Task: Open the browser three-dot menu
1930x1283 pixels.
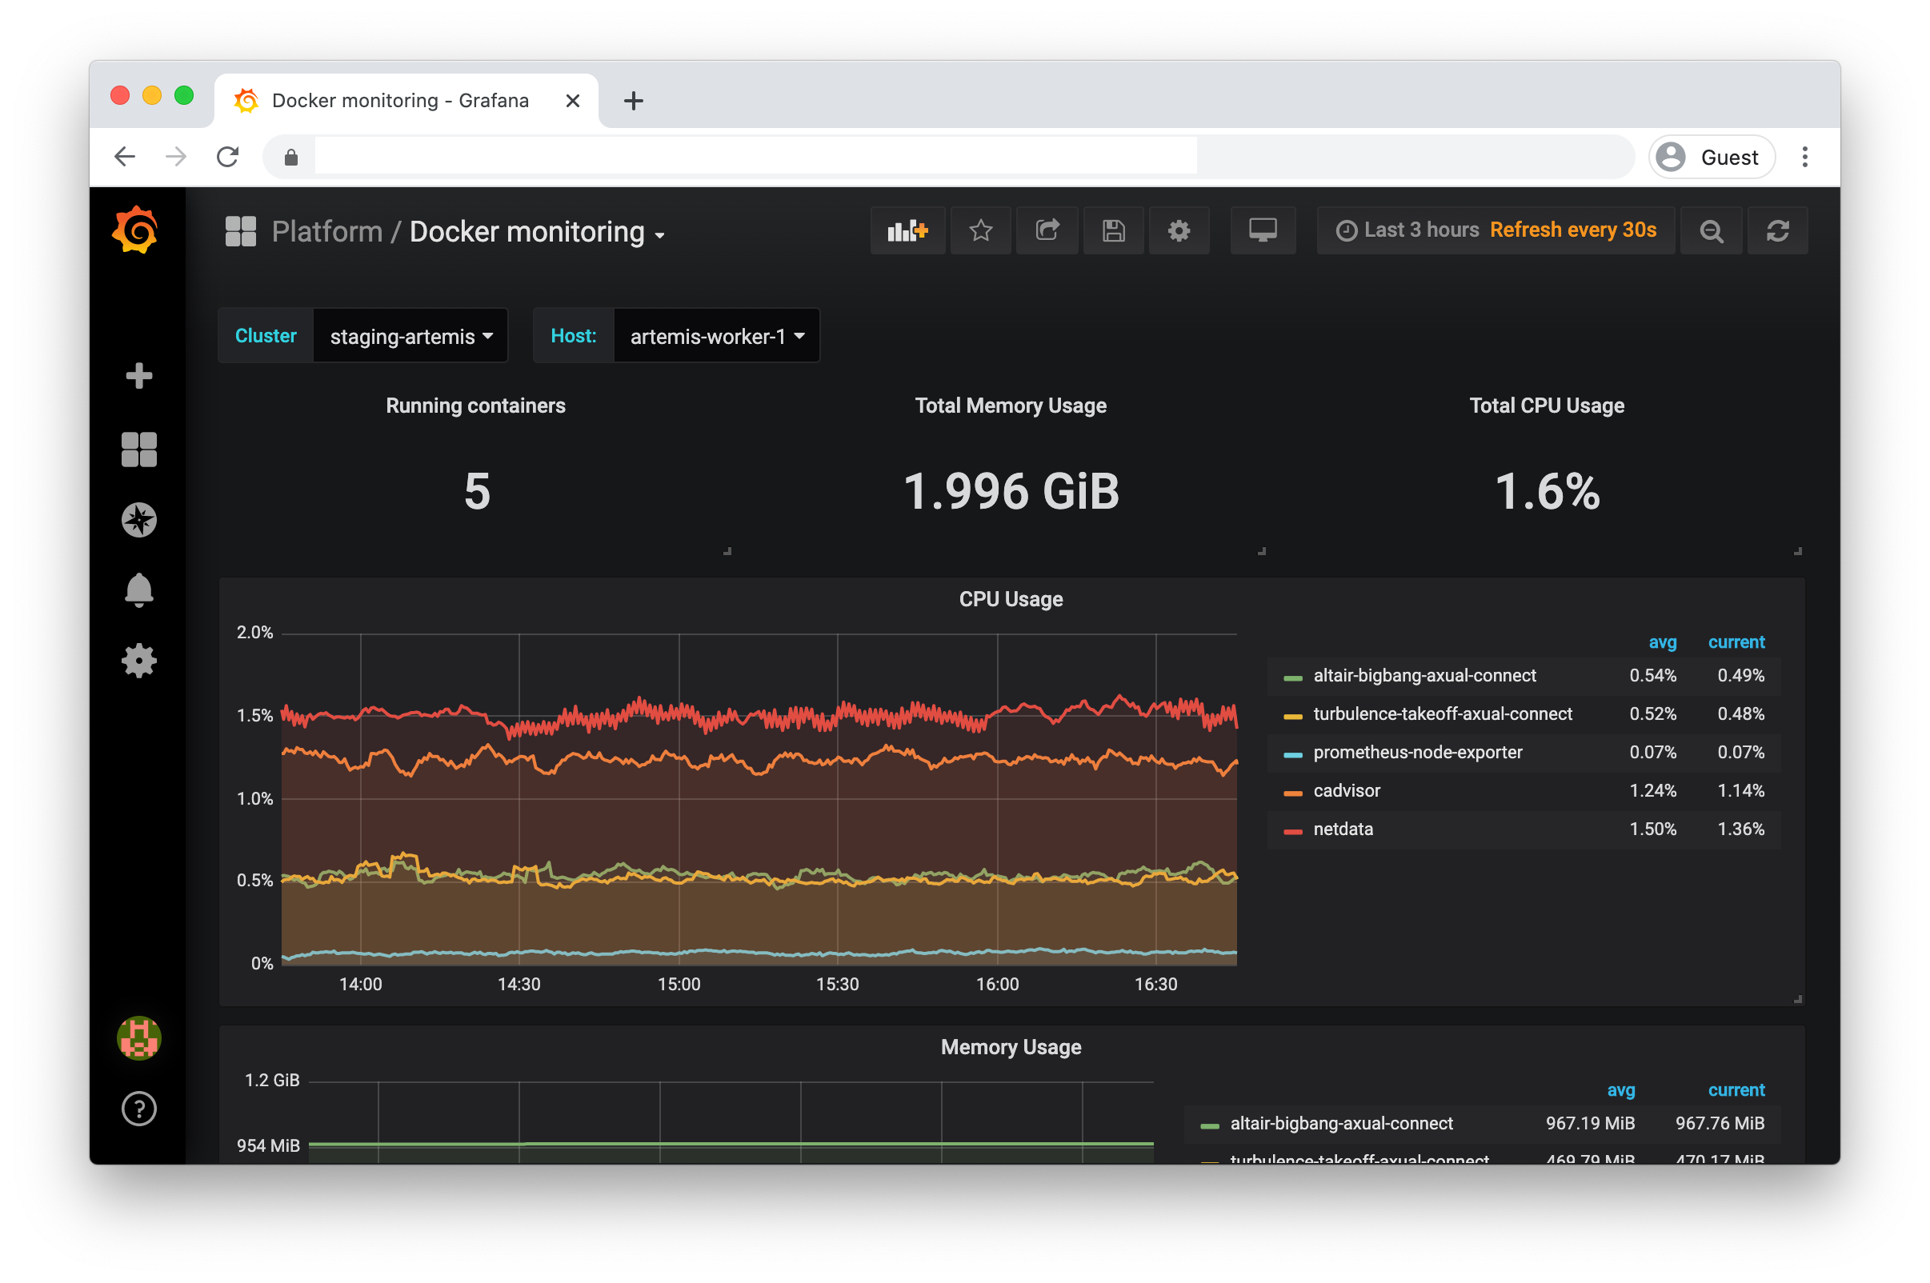Action: point(1804,156)
